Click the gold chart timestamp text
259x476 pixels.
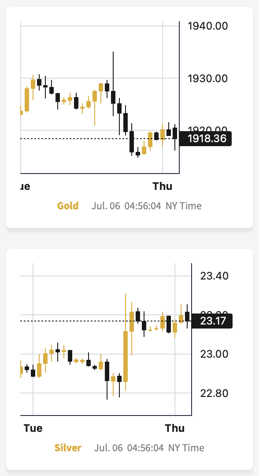[146, 206]
